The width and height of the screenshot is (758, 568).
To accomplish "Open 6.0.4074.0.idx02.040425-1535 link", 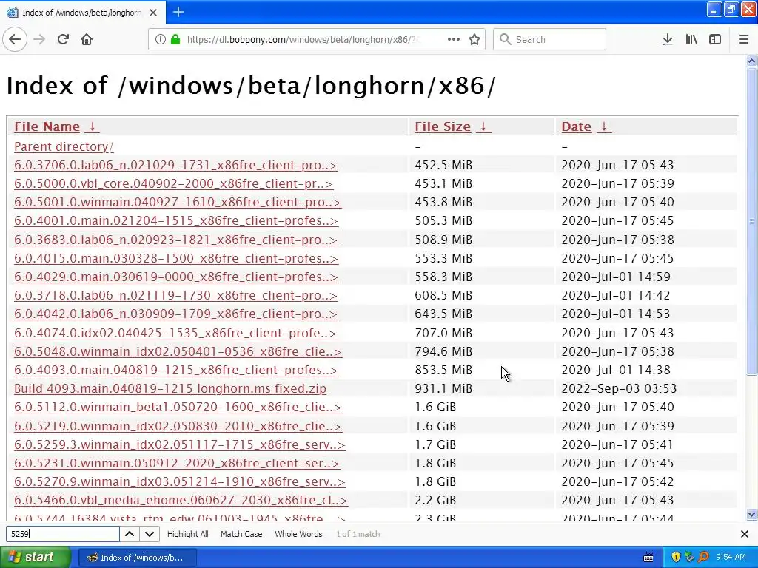I will pos(175,333).
